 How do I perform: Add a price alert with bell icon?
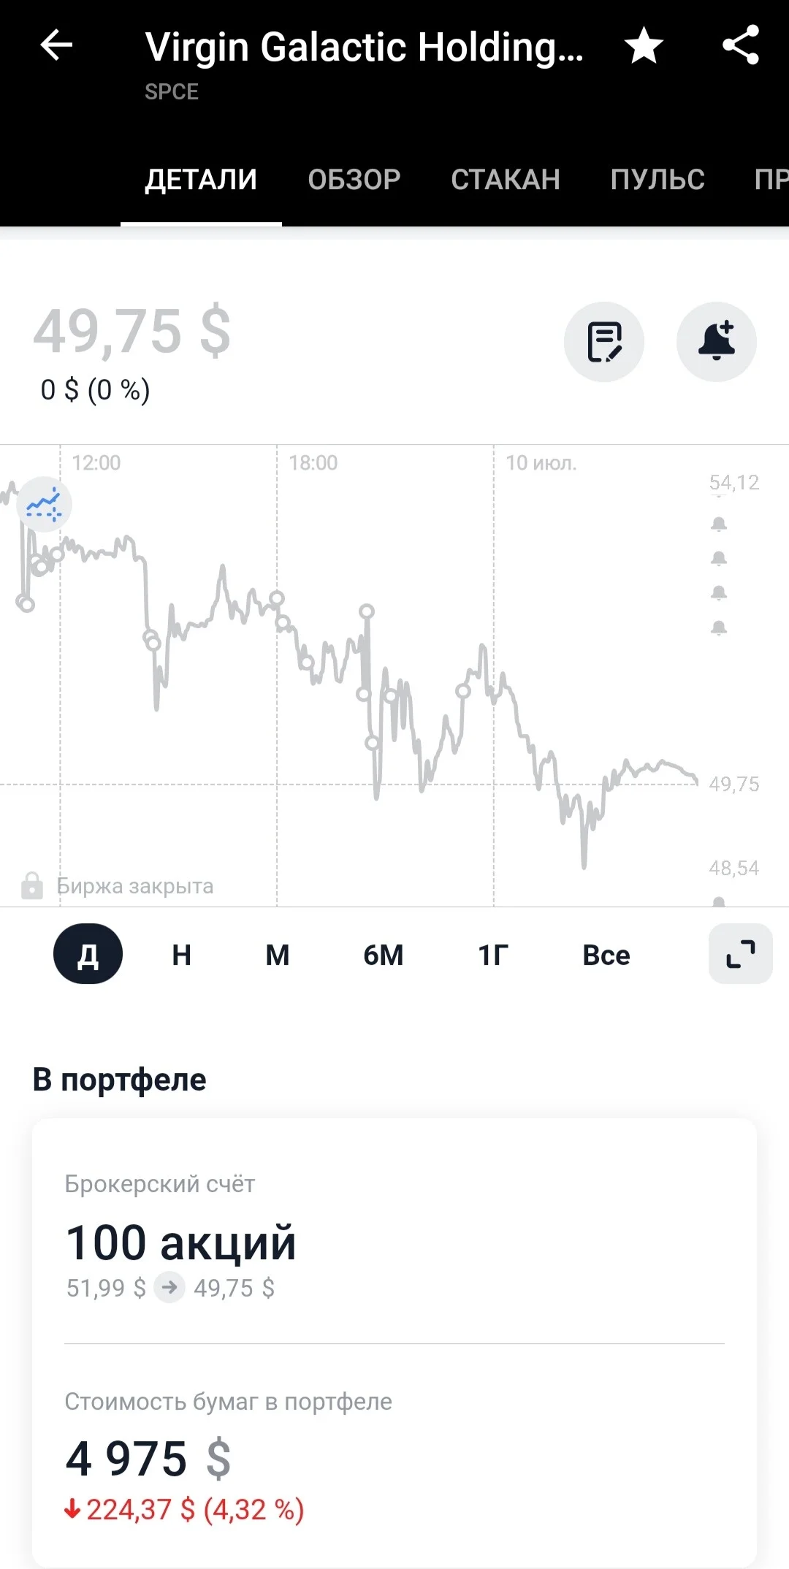tap(717, 342)
